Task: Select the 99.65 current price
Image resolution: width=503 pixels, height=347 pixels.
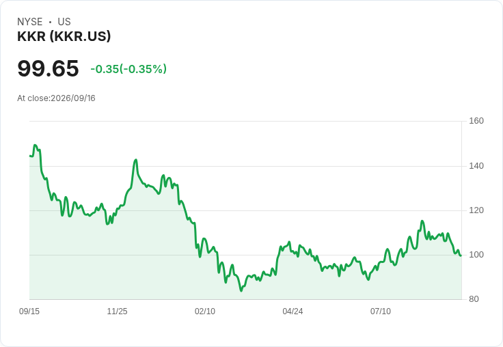Action: (x=48, y=68)
